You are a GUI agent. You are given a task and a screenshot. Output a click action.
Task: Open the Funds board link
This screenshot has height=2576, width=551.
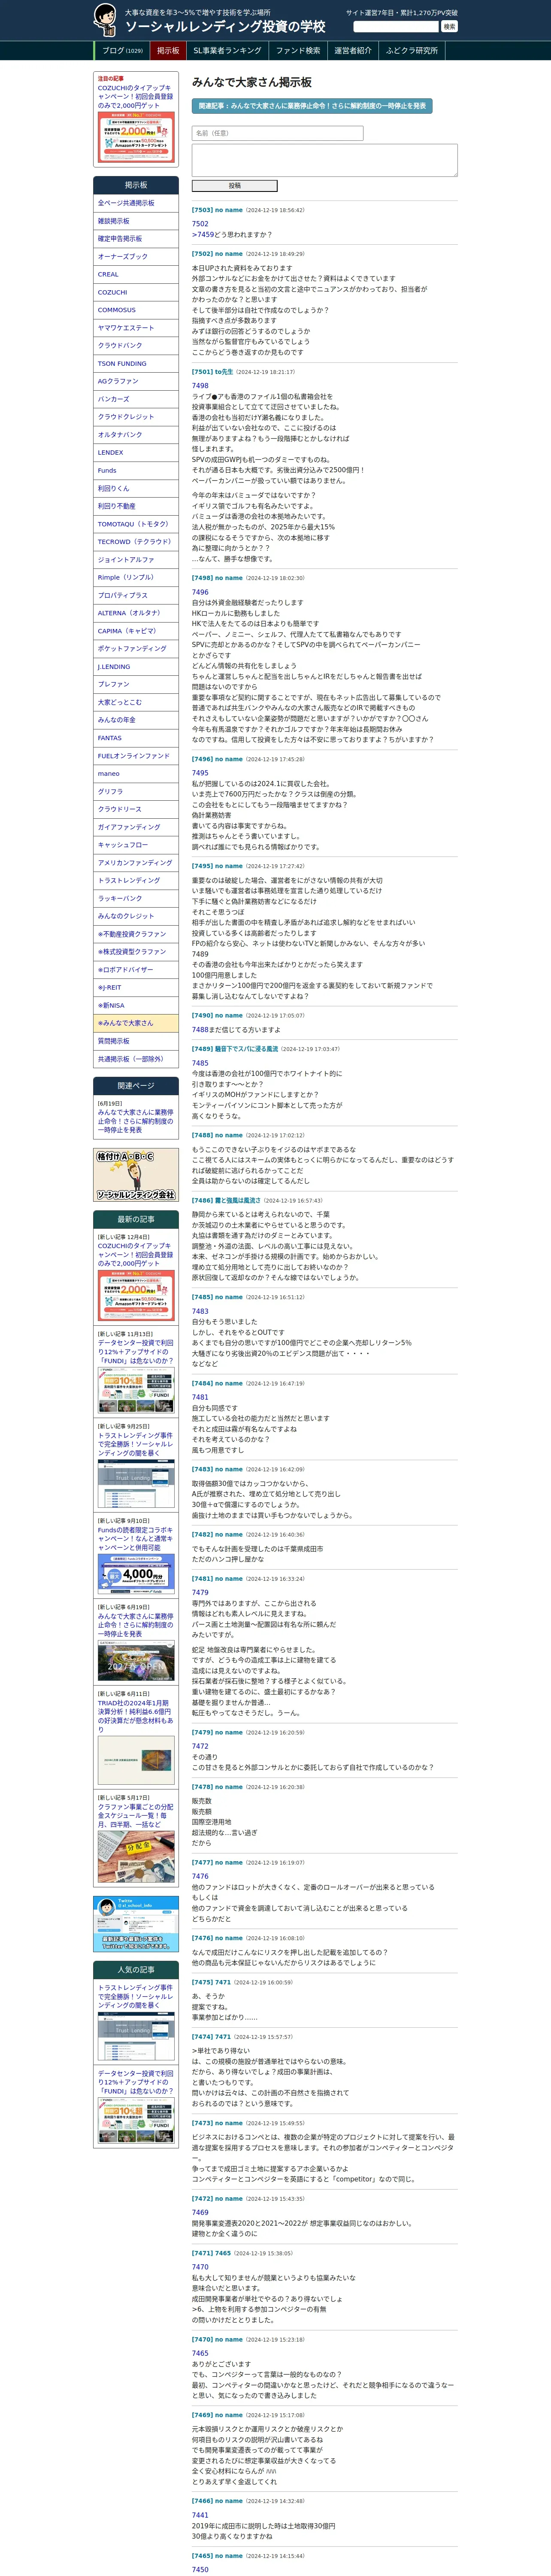pos(136,470)
